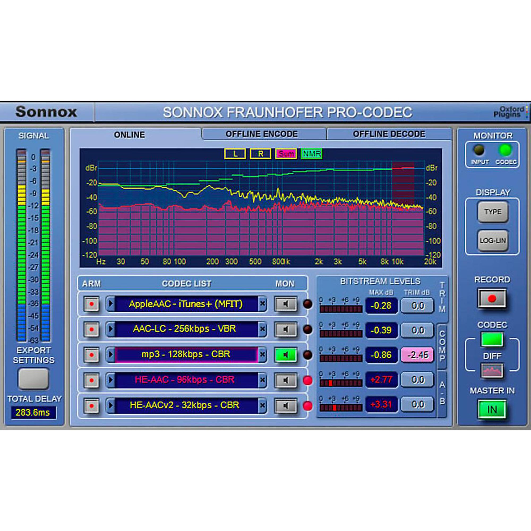Adjust the TRIM value showing -2.45 dB
The height and width of the screenshot is (531, 531).
417,356
